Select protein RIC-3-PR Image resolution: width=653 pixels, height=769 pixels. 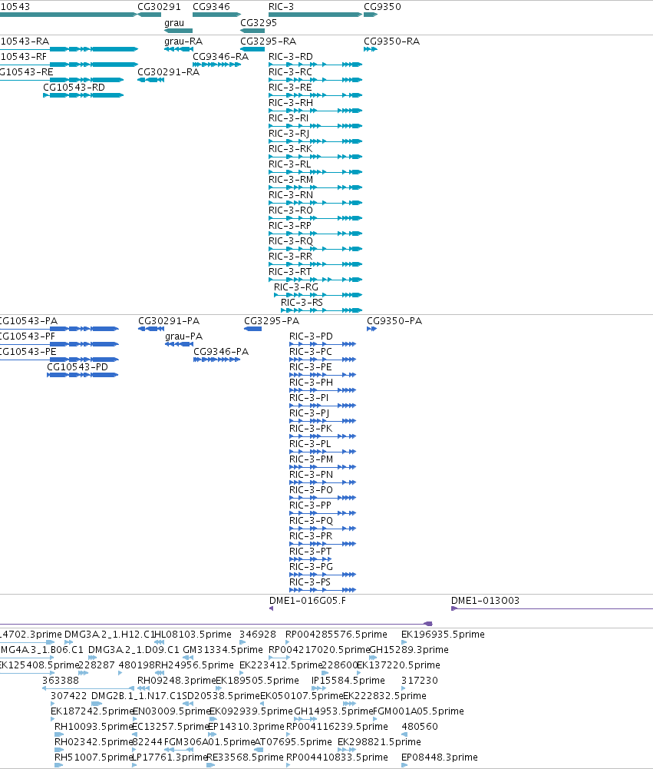322,544
